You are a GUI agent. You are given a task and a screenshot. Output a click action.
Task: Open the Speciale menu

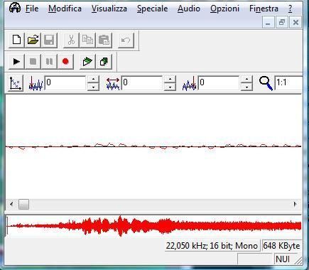coord(152,9)
